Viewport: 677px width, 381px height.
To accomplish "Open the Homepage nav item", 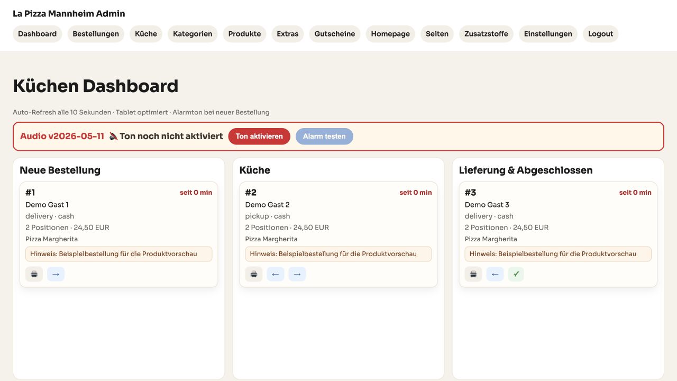I will (x=390, y=34).
